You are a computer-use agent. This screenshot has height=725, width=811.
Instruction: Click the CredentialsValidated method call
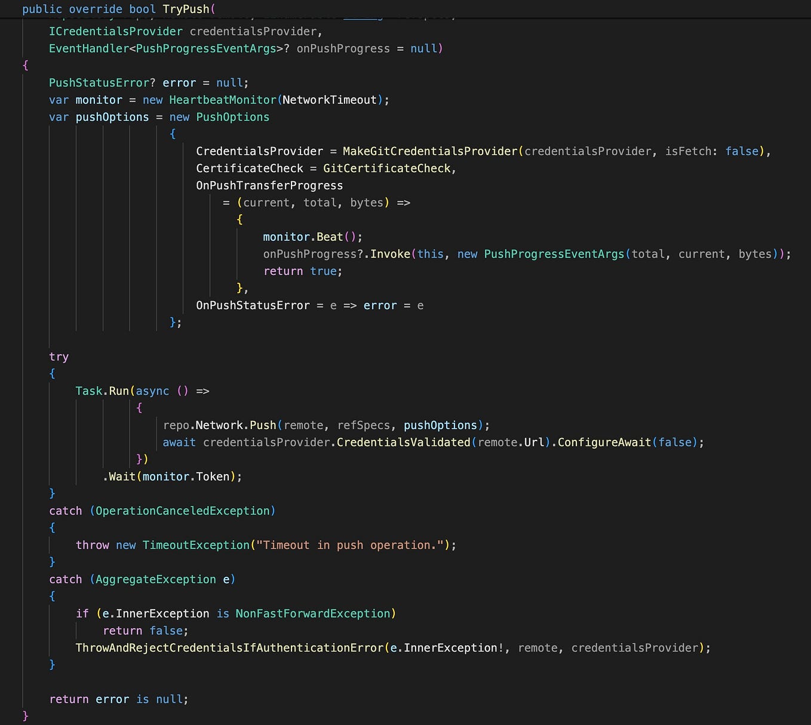pos(404,442)
